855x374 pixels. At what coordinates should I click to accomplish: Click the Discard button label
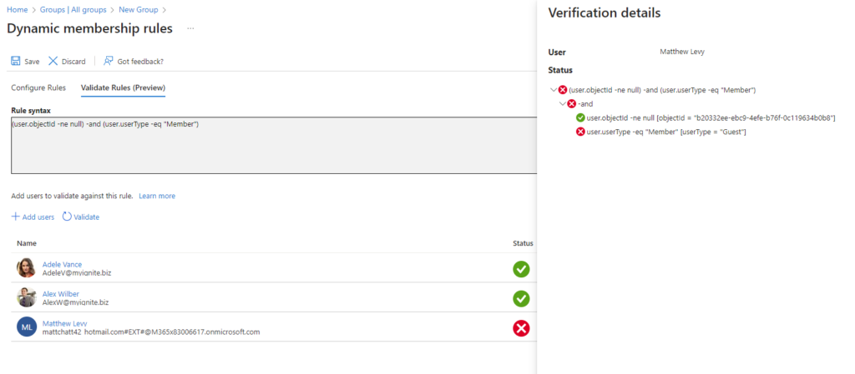click(x=73, y=62)
